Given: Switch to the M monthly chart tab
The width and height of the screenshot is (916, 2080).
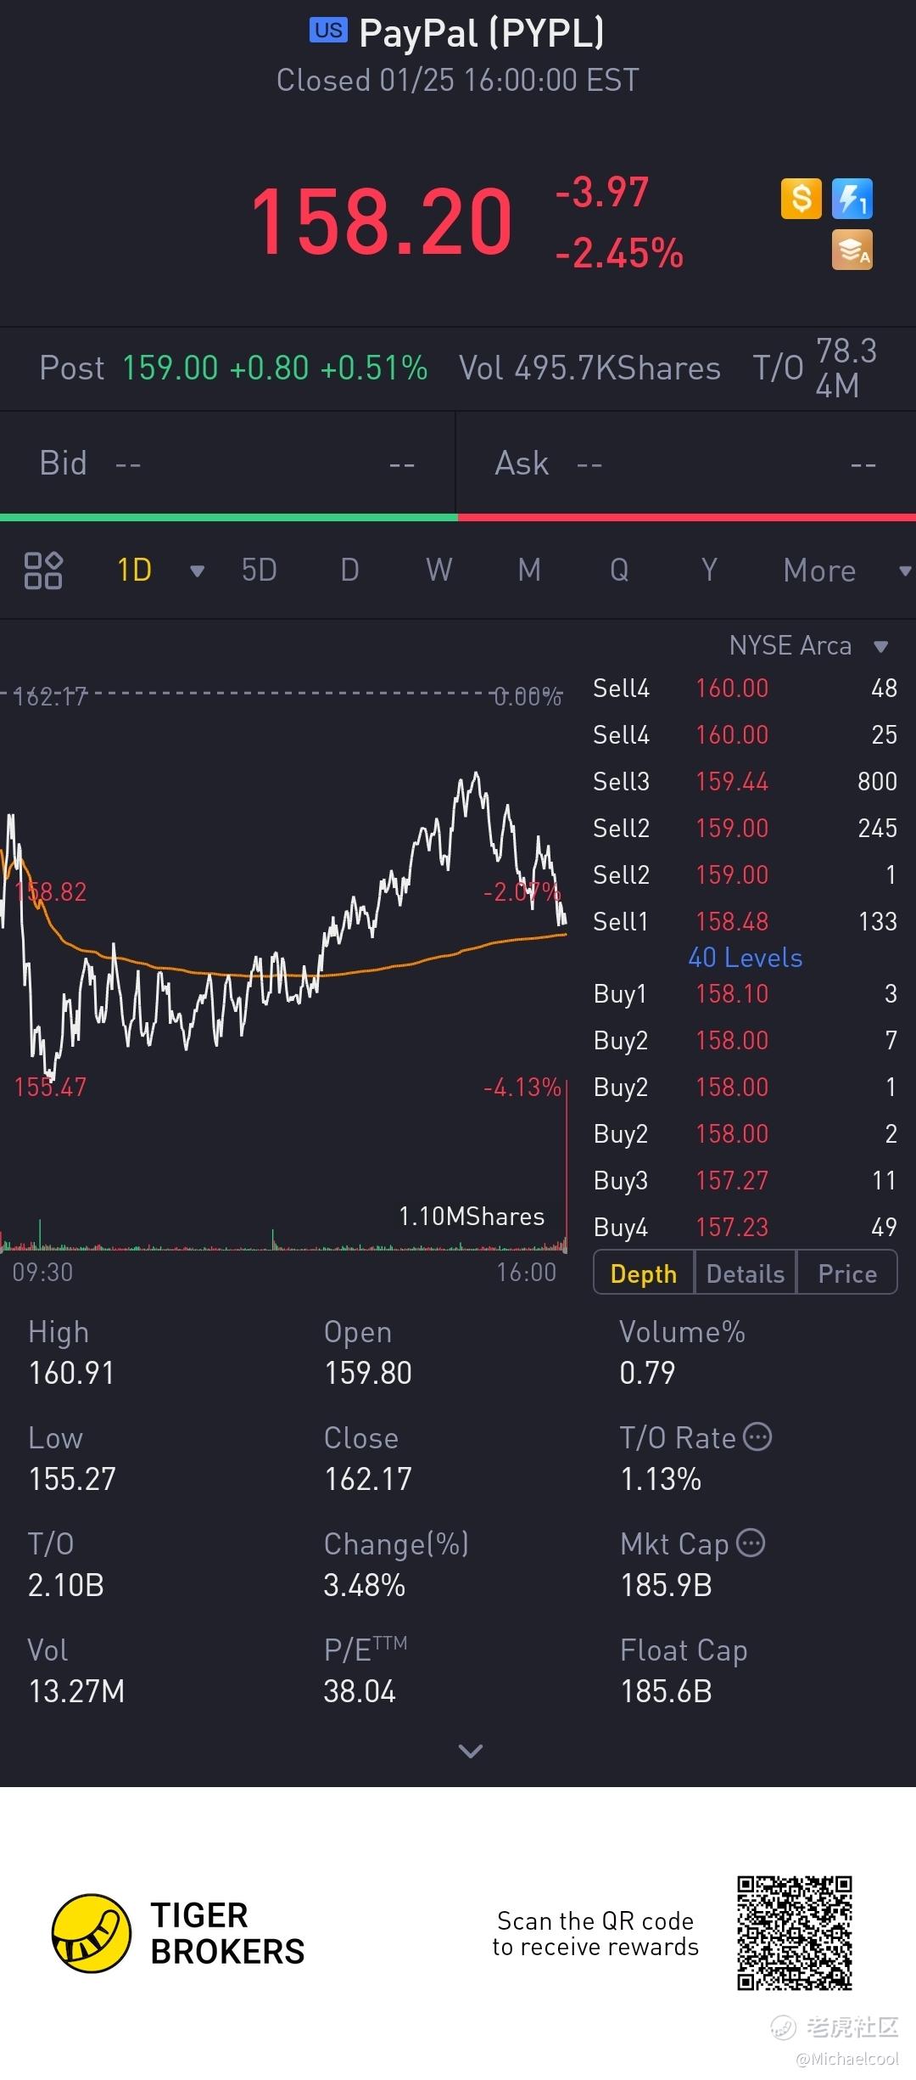Looking at the screenshot, I should [x=529, y=571].
